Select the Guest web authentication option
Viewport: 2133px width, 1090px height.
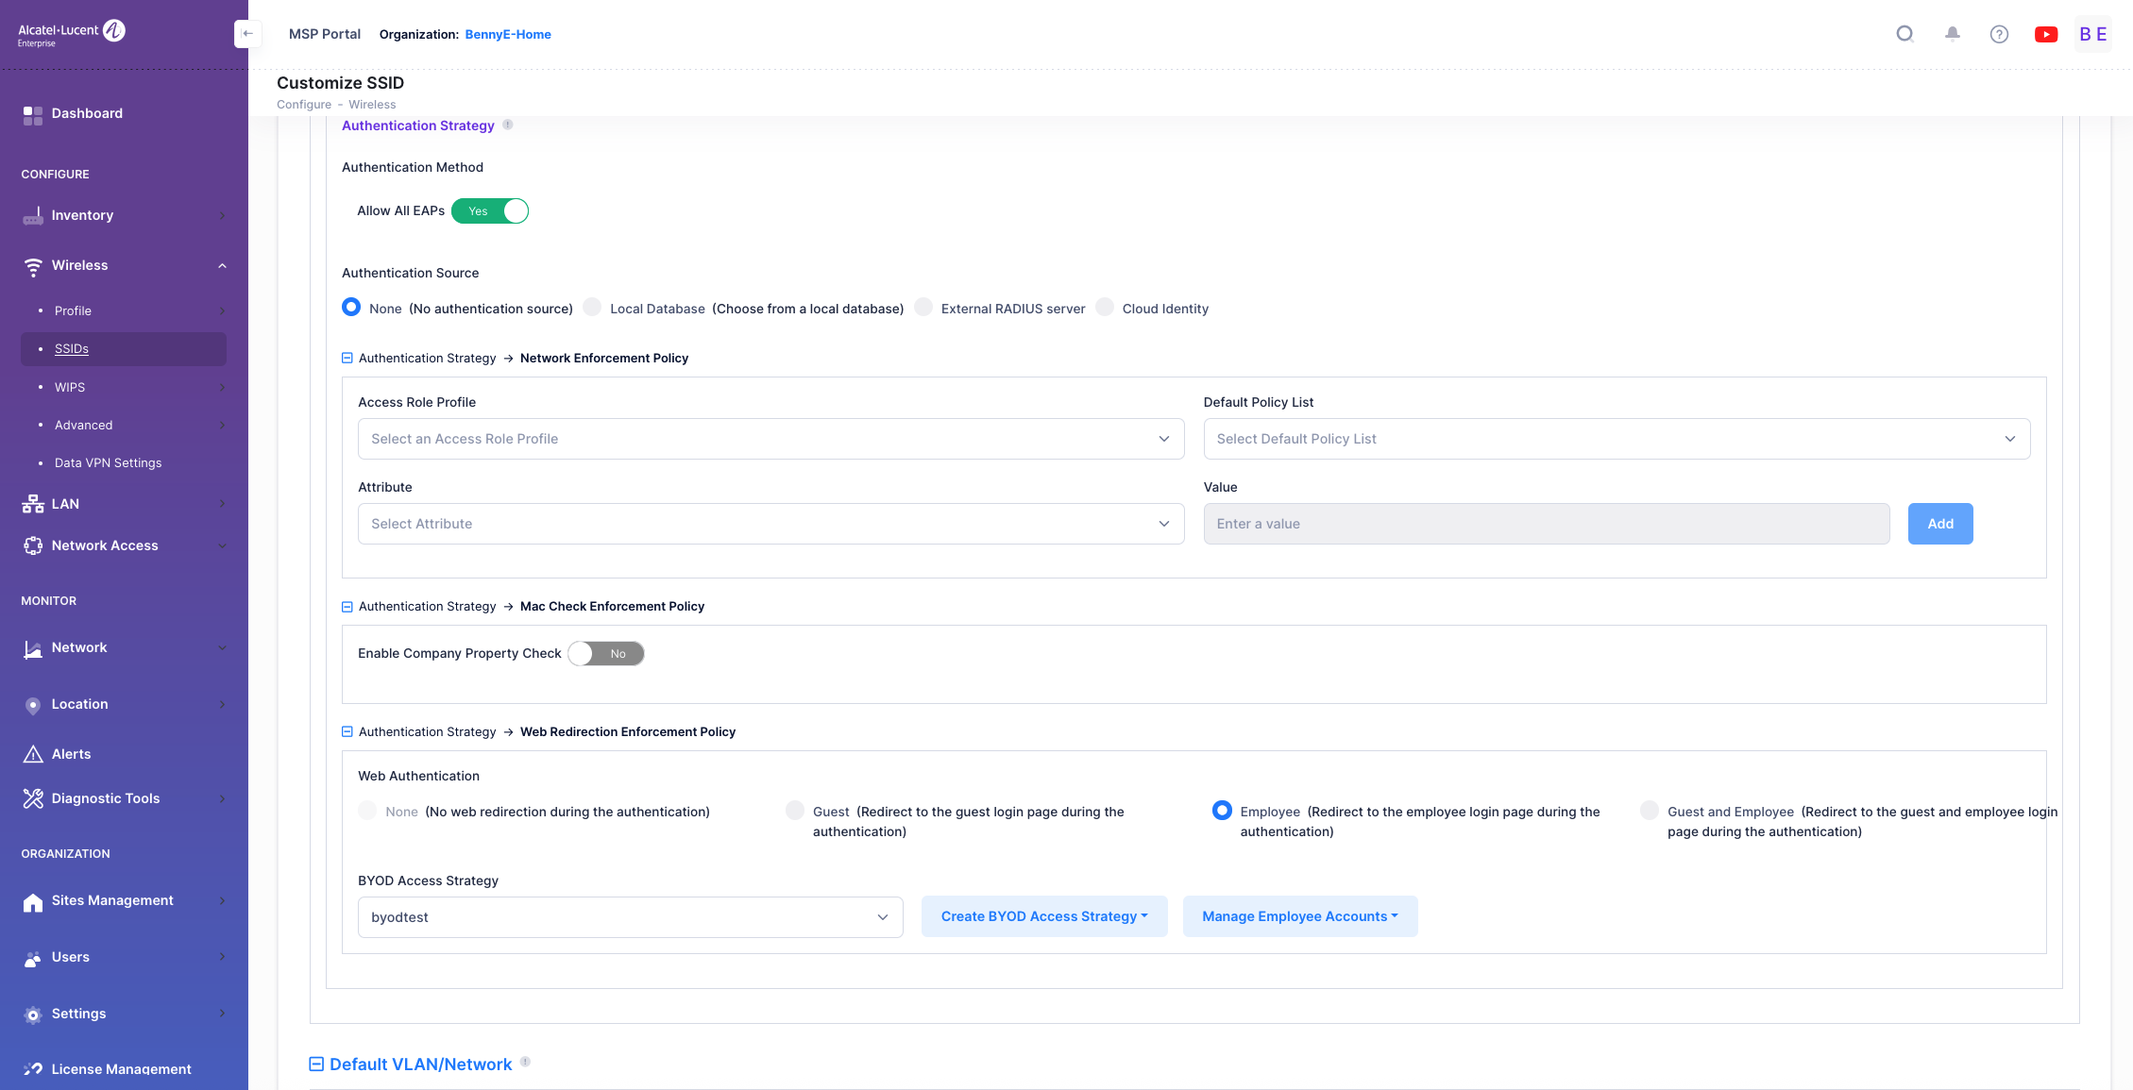(x=796, y=812)
